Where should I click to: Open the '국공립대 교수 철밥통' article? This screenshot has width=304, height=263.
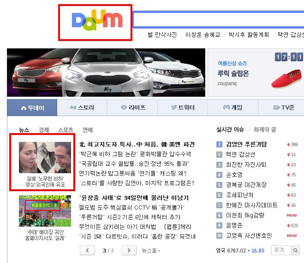134,164
